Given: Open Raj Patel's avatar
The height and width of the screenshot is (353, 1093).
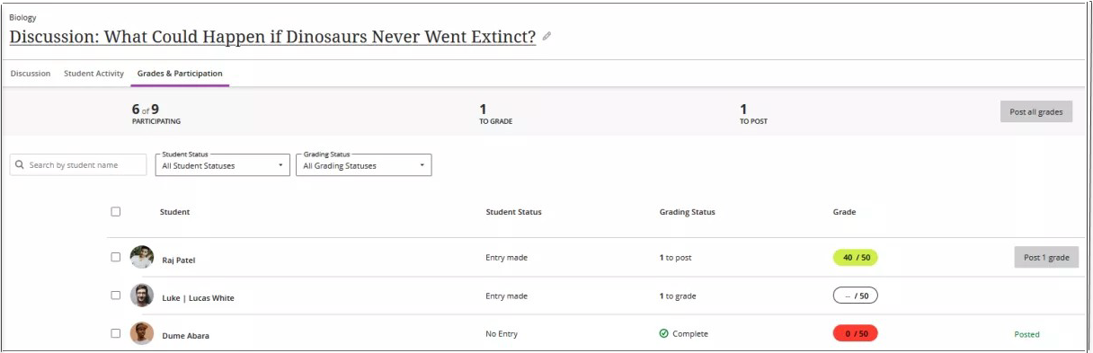Looking at the screenshot, I should (x=141, y=258).
